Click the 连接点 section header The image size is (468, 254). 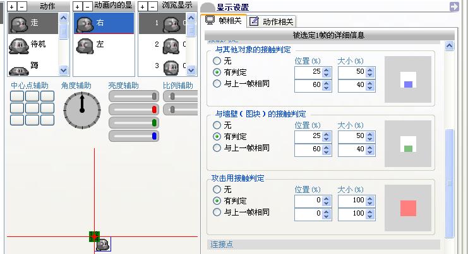click(323, 245)
